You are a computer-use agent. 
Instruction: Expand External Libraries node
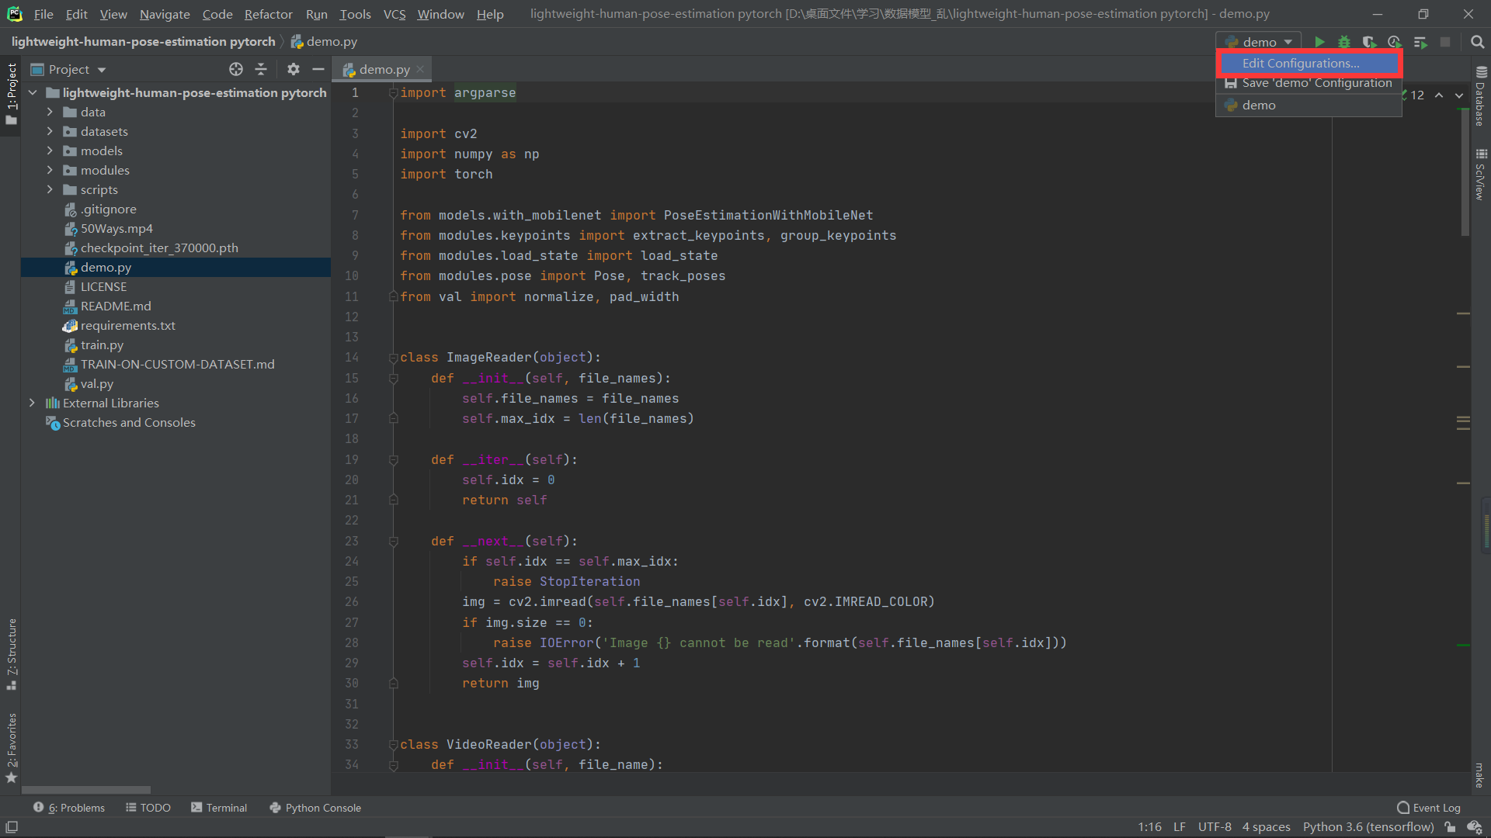click(x=32, y=403)
